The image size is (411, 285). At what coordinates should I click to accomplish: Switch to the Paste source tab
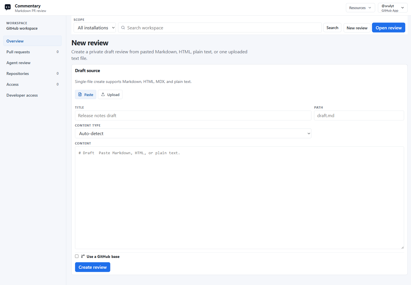coord(86,95)
